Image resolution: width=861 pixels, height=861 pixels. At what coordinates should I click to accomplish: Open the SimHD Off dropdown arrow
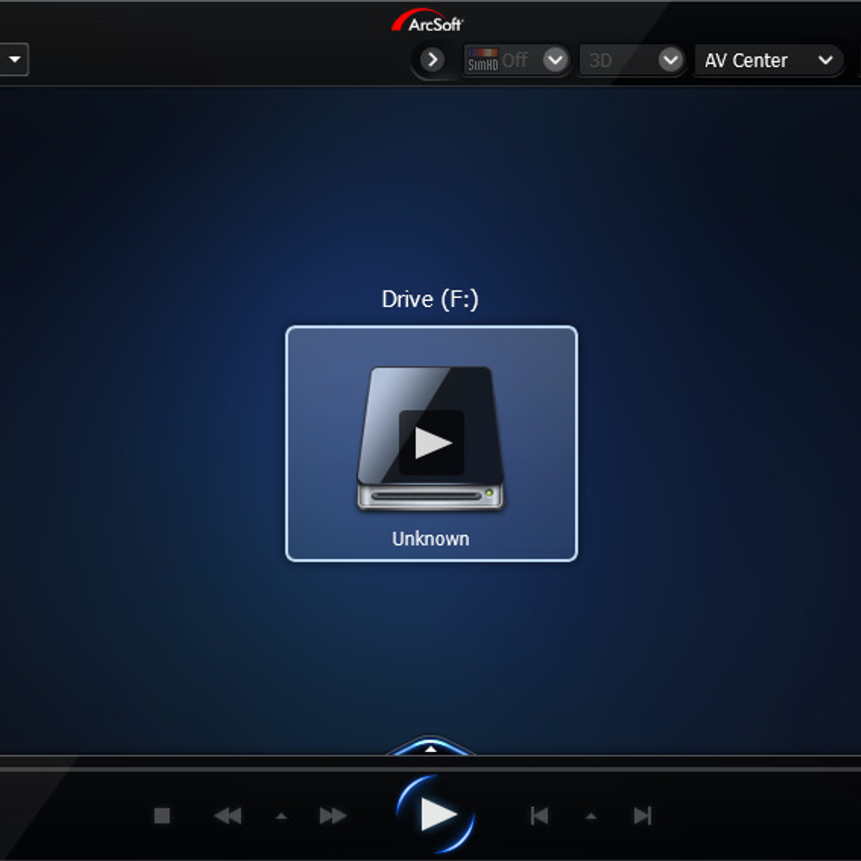click(555, 60)
